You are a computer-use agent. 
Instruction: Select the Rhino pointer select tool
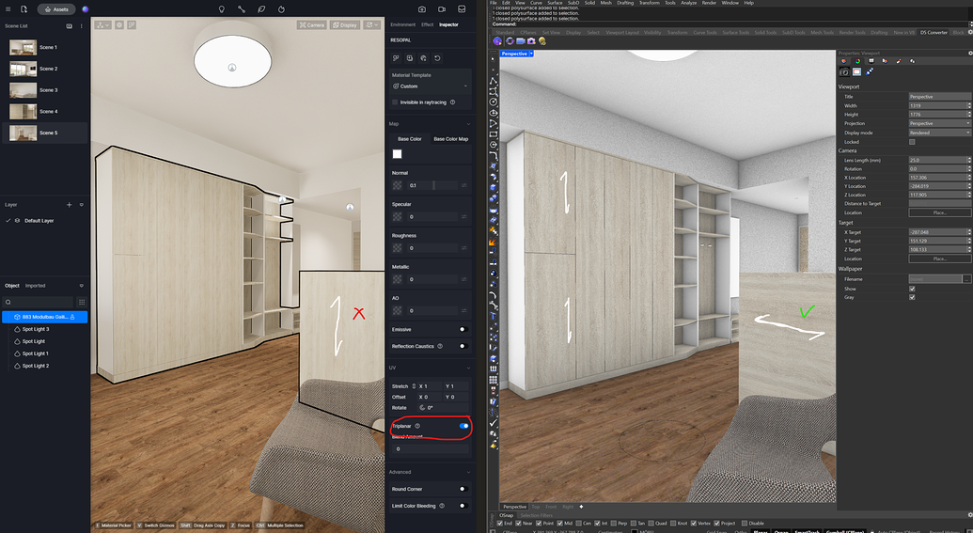point(494,58)
